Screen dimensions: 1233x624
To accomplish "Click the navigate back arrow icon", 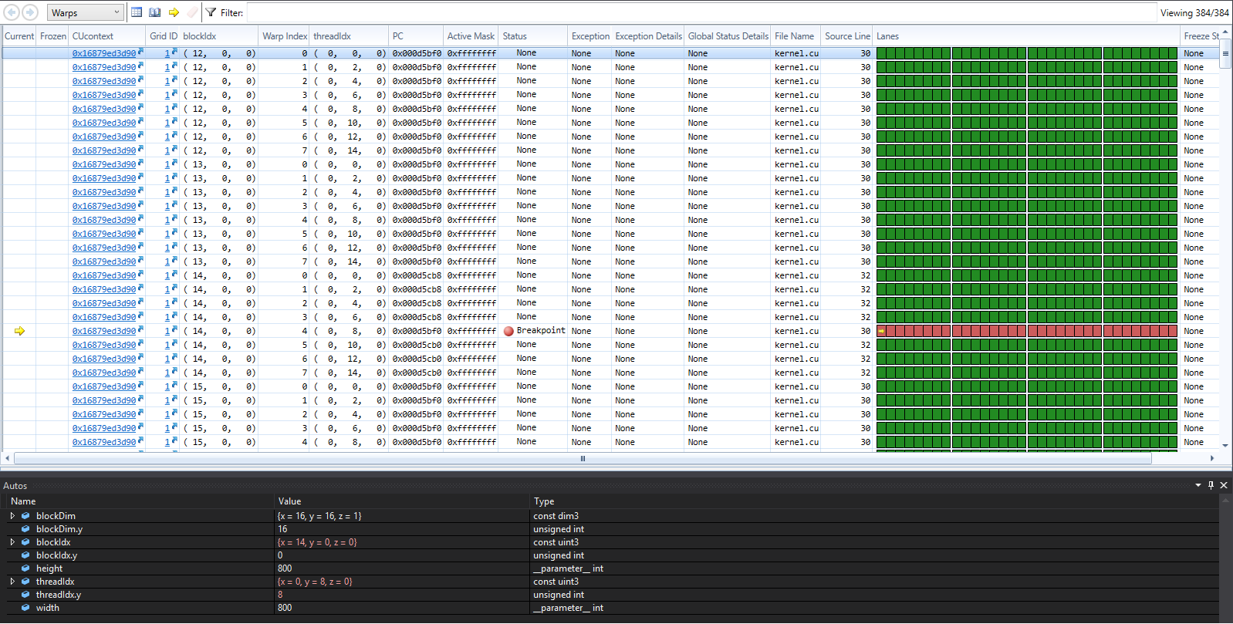I will [x=11, y=12].
